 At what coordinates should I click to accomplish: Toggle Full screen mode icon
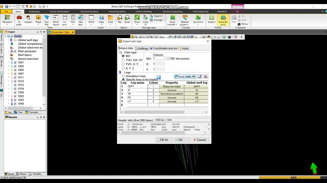65,20
